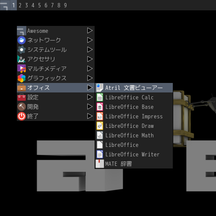Click the blank LibreOffice Start Center icon
The width and height of the screenshot is (216, 216).
tap(100, 145)
